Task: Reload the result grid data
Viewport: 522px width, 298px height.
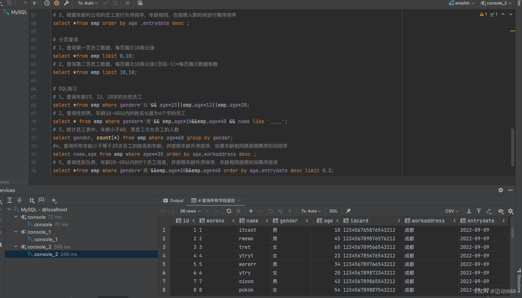Action: (229, 211)
